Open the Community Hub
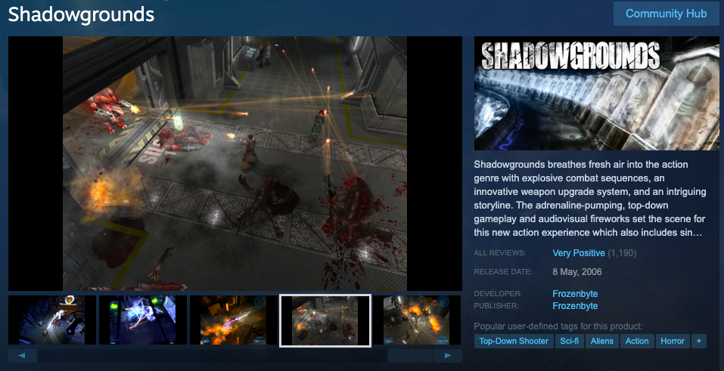 tap(666, 14)
